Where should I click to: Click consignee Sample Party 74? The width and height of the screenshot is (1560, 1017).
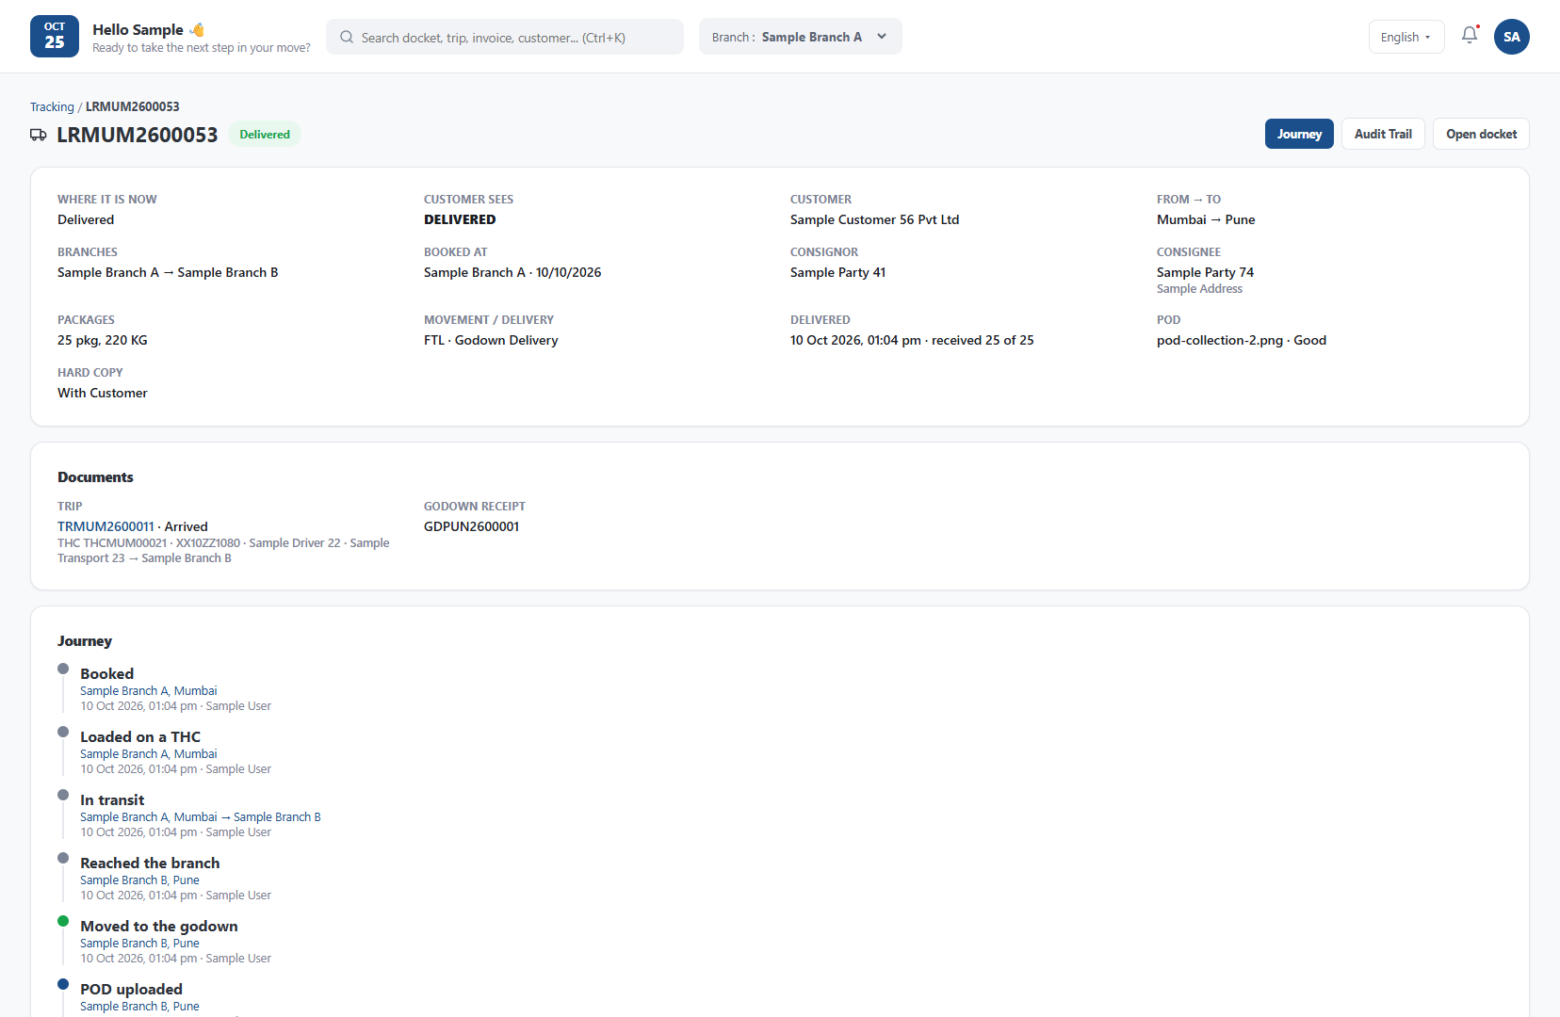(x=1205, y=272)
